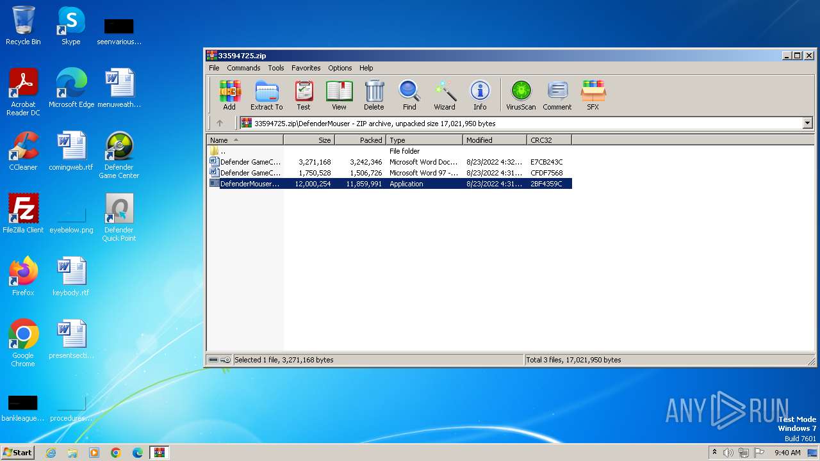Select the Google Chrome desktop shortcut
820x461 pixels.
pyautogui.click(x=23, y=343)
